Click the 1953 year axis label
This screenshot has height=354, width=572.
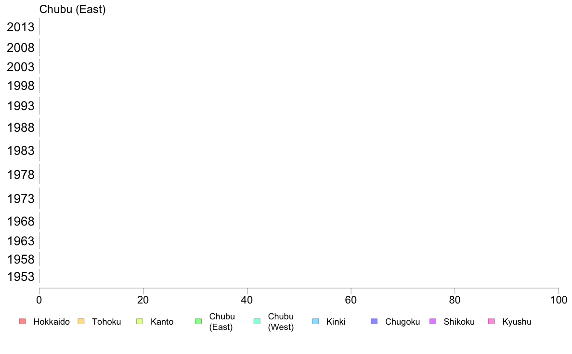(20, 277)
